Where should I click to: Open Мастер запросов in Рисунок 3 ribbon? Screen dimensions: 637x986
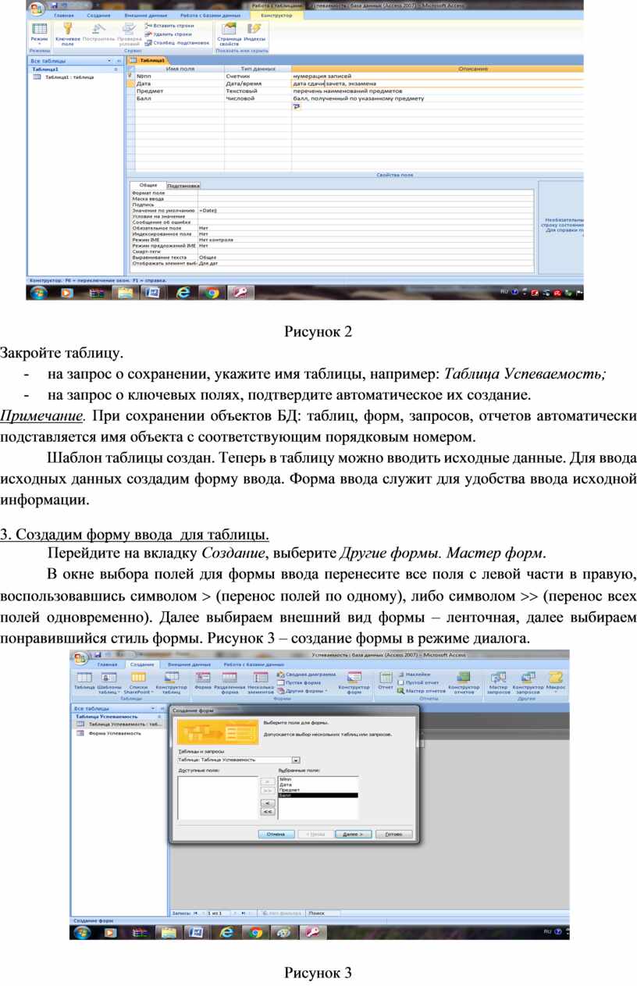click(498, 683)
